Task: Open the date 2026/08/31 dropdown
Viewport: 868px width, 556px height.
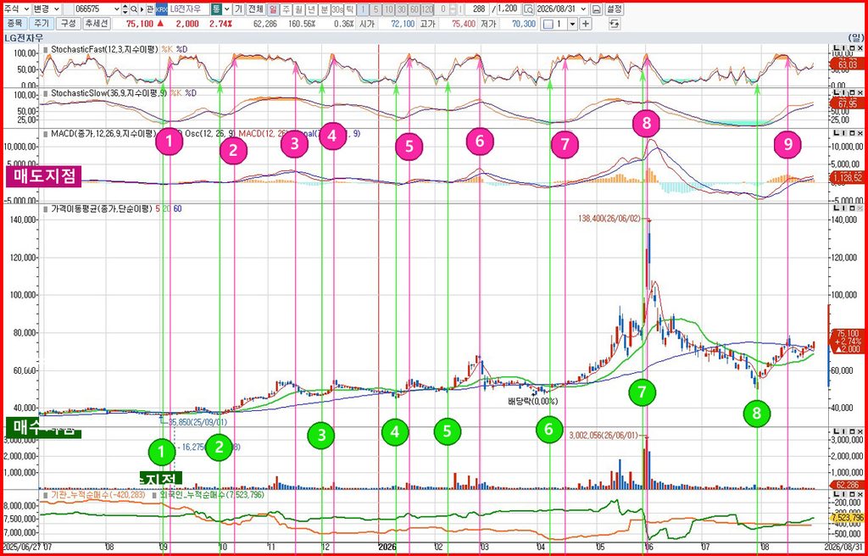Action: pos(583,9)
